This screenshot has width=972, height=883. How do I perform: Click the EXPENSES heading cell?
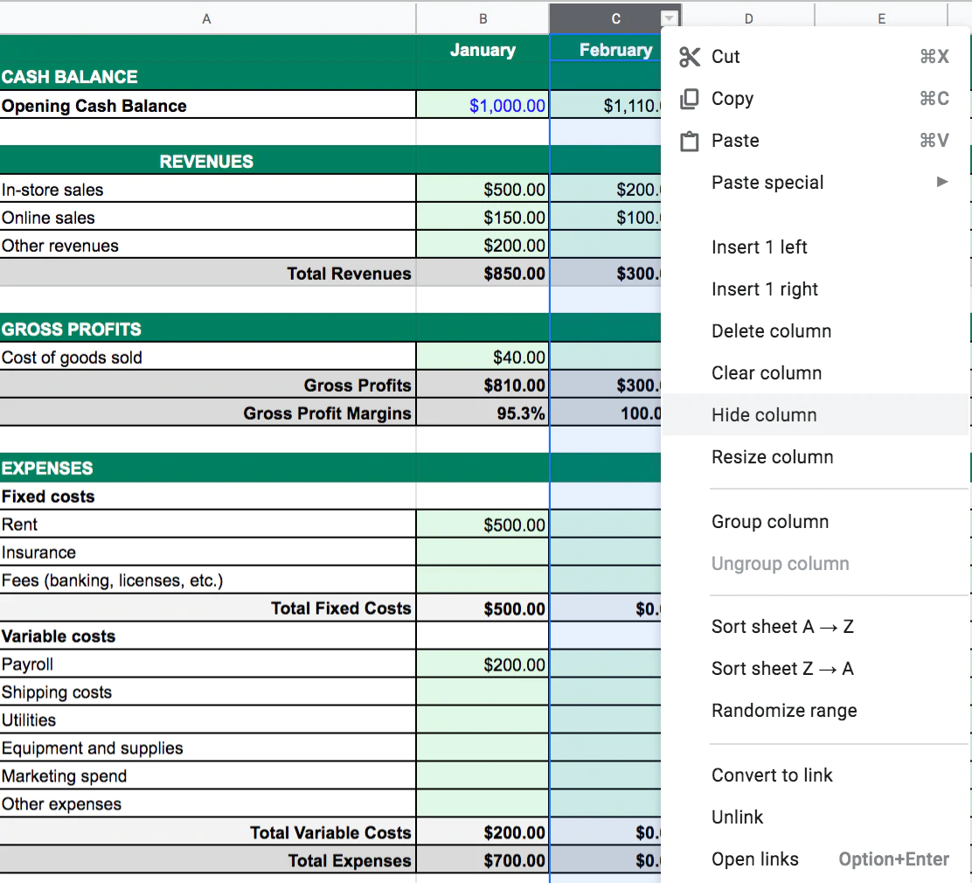coord(207,468)
